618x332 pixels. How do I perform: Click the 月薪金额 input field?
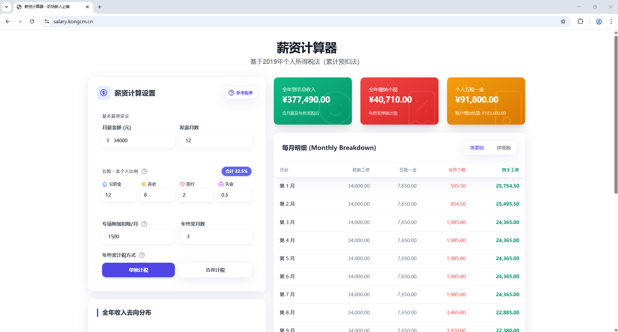tap(142, 141)
